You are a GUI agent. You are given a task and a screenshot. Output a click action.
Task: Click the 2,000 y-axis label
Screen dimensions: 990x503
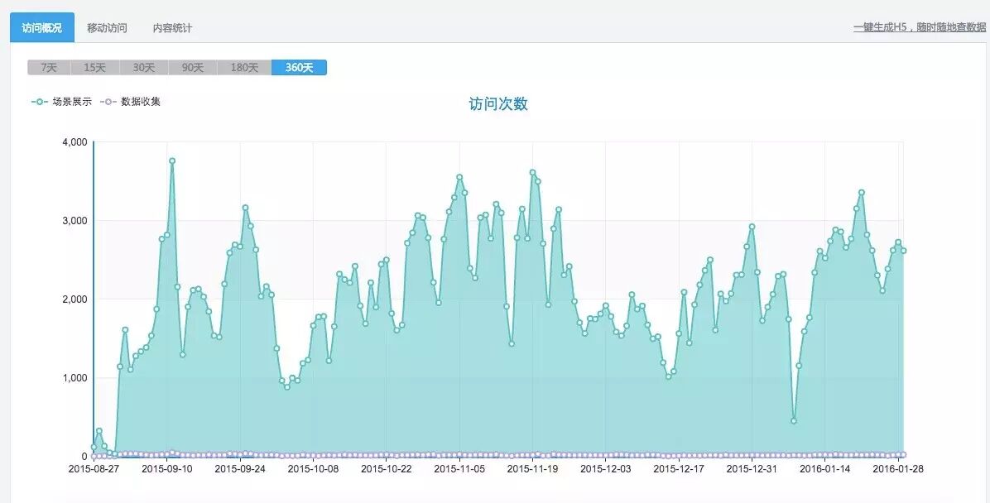coord(74,299)
